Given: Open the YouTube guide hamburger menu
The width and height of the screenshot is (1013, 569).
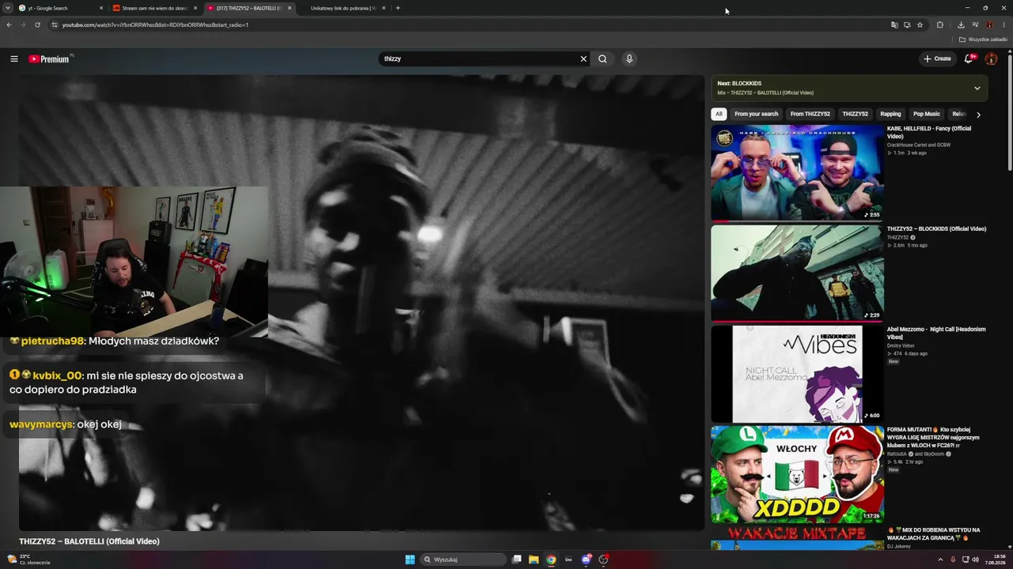Looking at the screenshot, I should [x=14, y=58].
